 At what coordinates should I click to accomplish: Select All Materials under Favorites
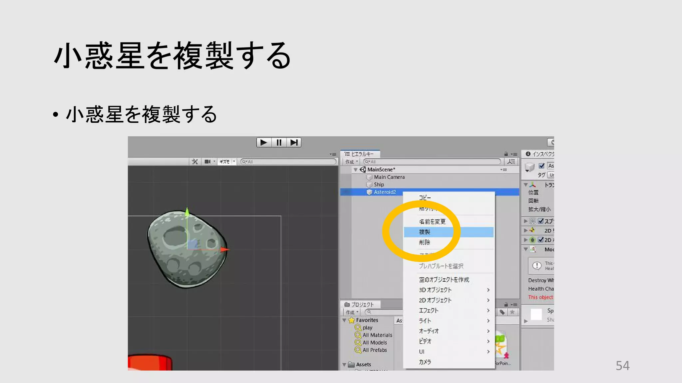click(377, 335)
